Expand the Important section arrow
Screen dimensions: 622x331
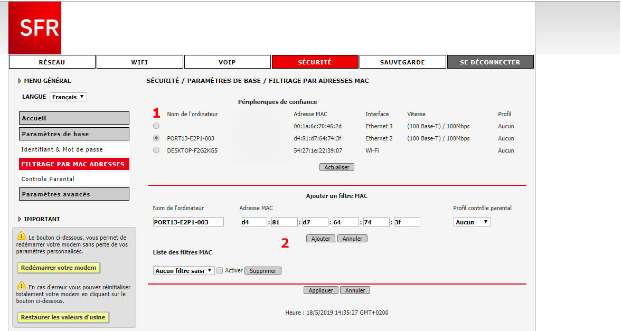click(20, 219)
